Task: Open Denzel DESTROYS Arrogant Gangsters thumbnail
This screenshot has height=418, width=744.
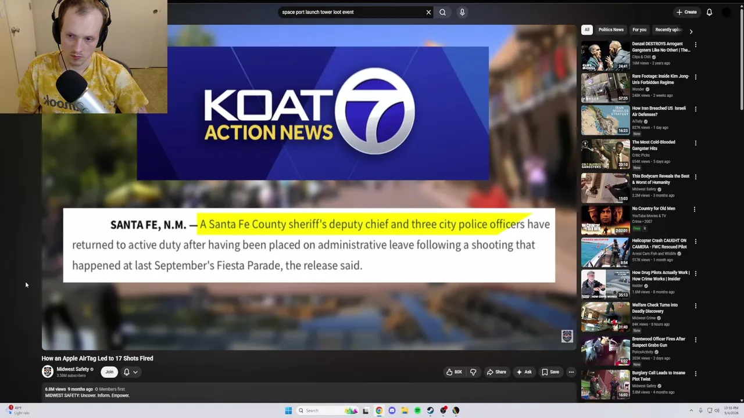Action: coord(605,55)
